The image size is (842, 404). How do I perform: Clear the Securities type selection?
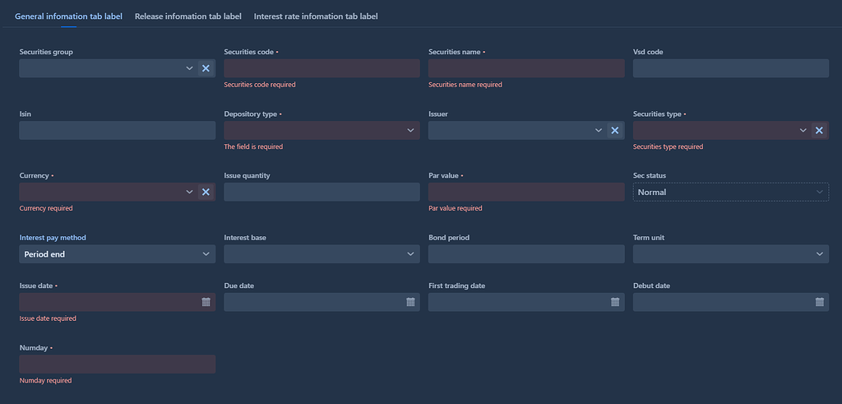[820, 130]
